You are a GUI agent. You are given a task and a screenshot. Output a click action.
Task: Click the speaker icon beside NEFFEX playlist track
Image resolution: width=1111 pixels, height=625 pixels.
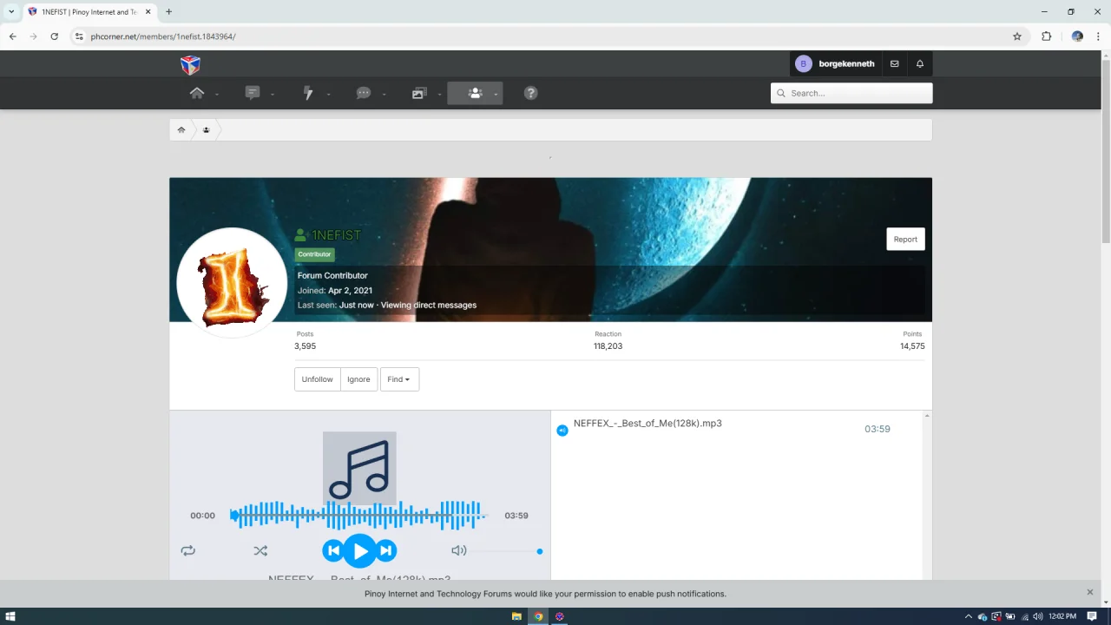click(x=562, y=431)
